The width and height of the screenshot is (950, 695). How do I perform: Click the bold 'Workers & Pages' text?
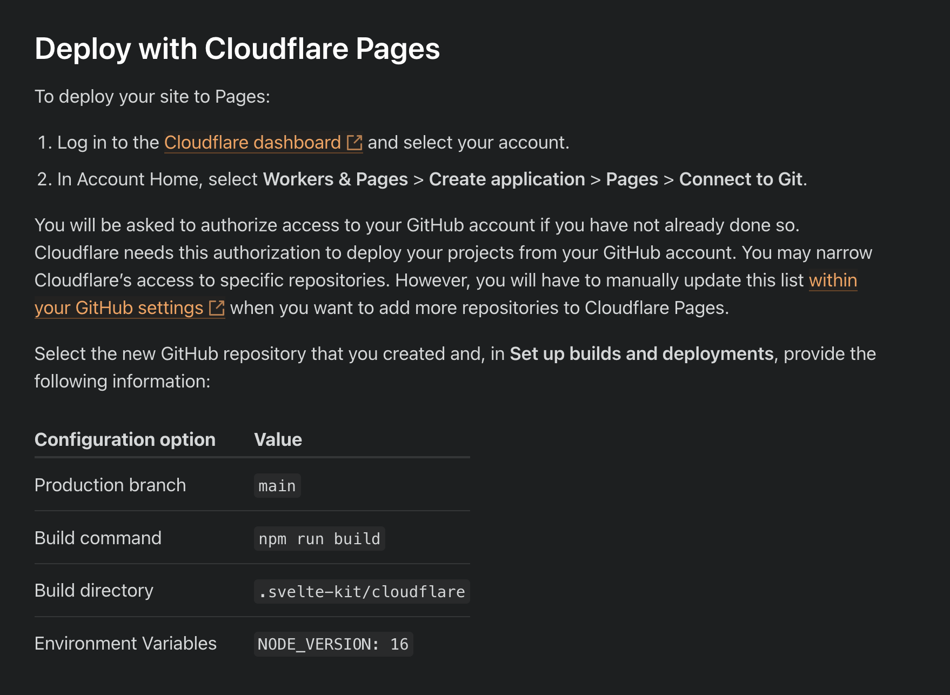click(x=335, y=179)
